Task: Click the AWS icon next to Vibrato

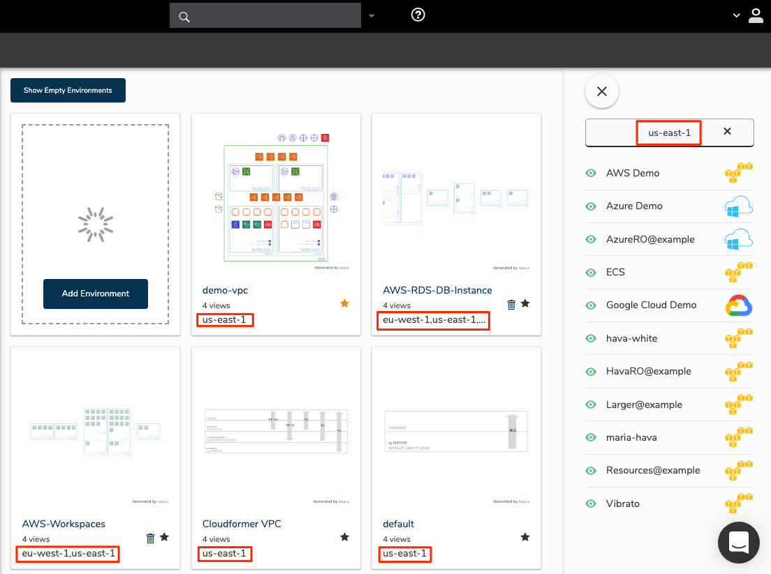Action: (x=738, y=504)
